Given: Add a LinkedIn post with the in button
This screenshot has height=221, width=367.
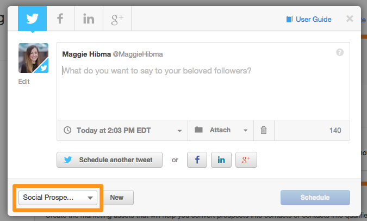Looking at the screenshot, I should (x=221, y=160).
